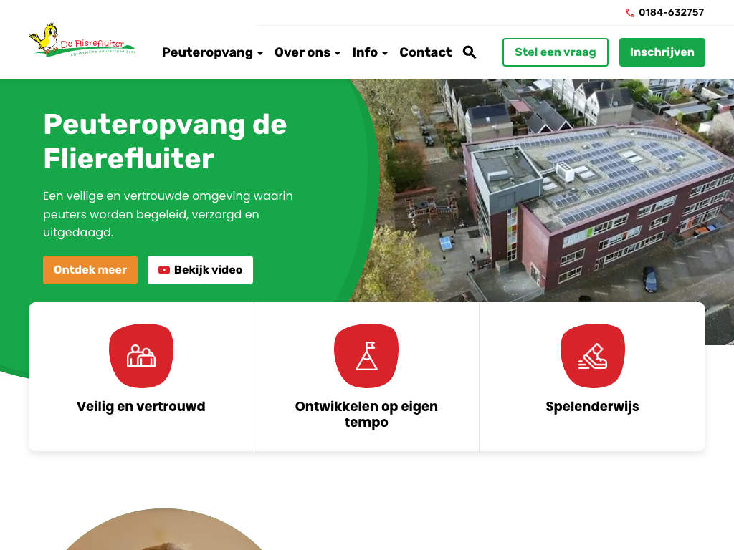Open the Veilig en vertrouwd heading

point(141,407)
